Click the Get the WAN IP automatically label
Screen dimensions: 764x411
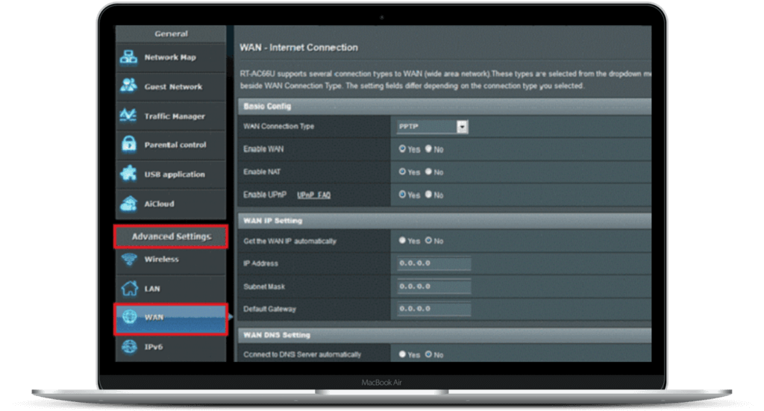[x=290, y=241]
